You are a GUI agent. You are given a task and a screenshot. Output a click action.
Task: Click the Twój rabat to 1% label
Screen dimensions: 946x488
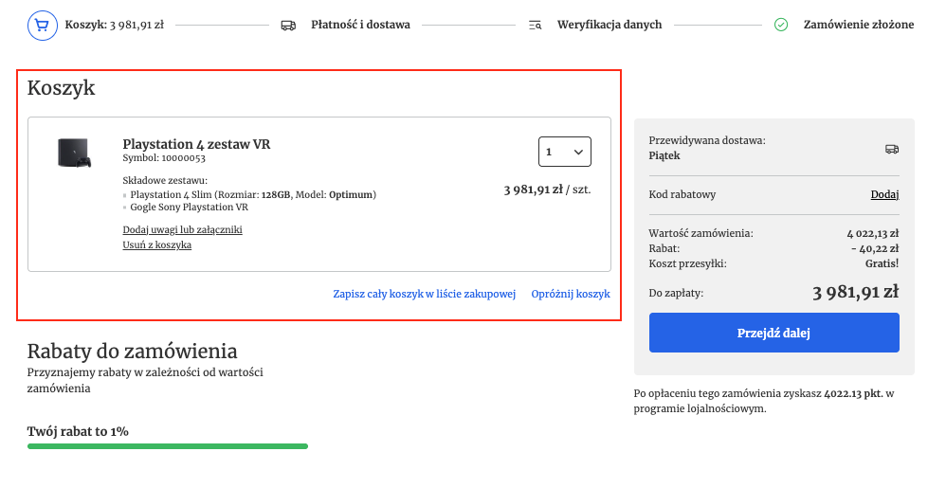[78, 431]
